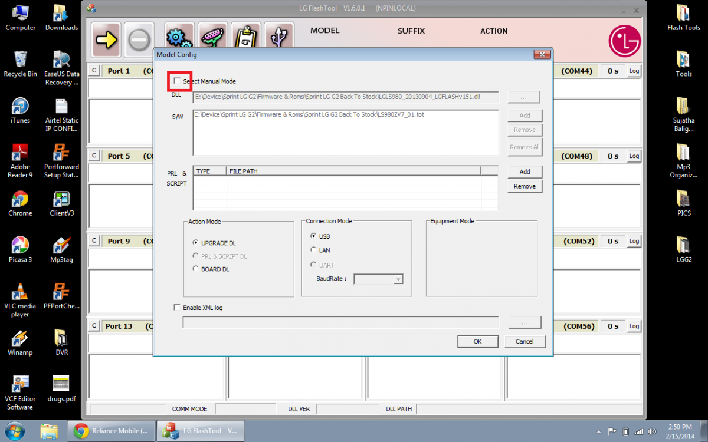Click the FILE PATH column header

click(354, 171)
